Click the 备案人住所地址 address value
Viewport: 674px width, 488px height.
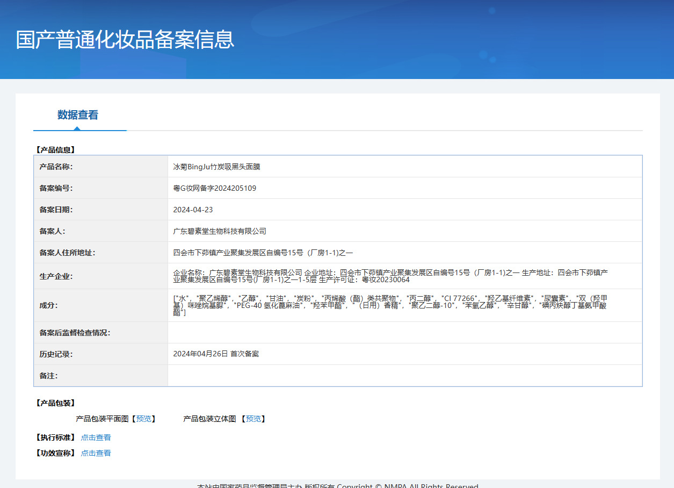click(x=263, y=253)
